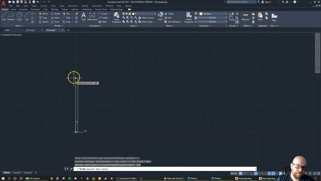The width and height of the screenshot is (321, 181).
Task: Switch to the Layout1 tab
Action: tap(17, 172)
